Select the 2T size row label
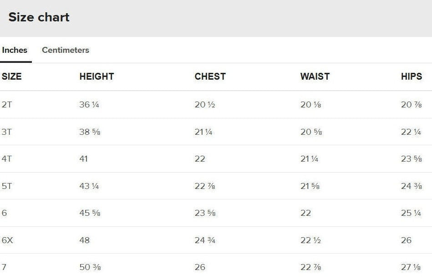This screenshot has width=432, height=280. (x=7, y=105)
